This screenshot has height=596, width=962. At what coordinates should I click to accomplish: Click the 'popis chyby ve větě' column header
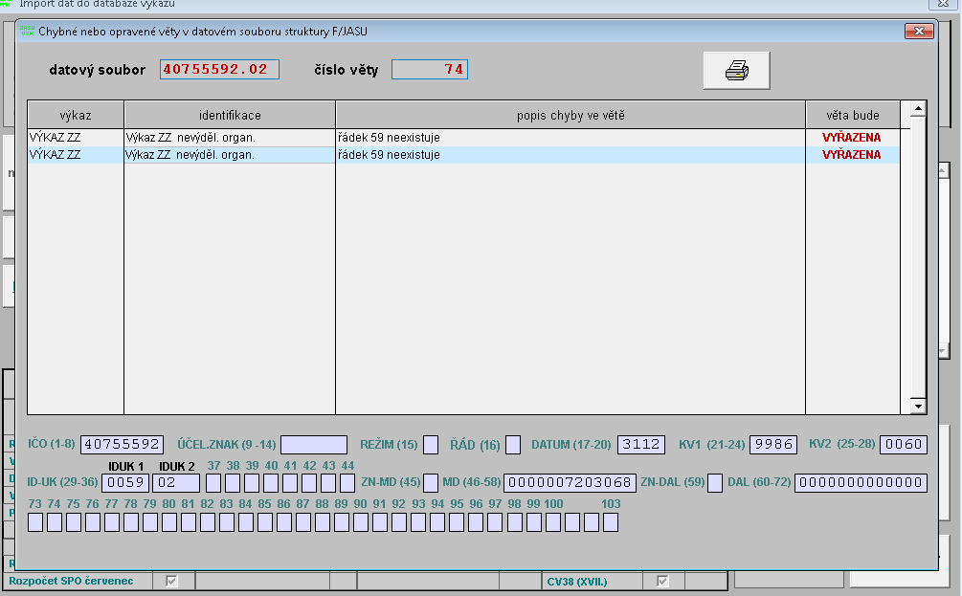tap(570, 115)
